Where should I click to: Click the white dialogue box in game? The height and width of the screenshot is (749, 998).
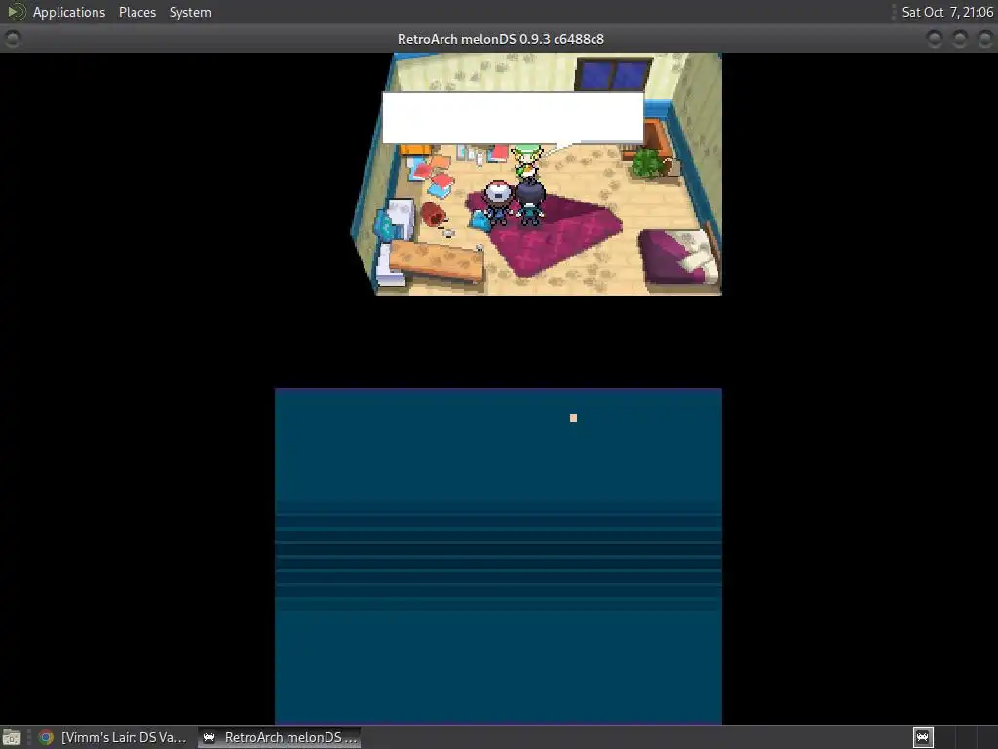(513, 118)
